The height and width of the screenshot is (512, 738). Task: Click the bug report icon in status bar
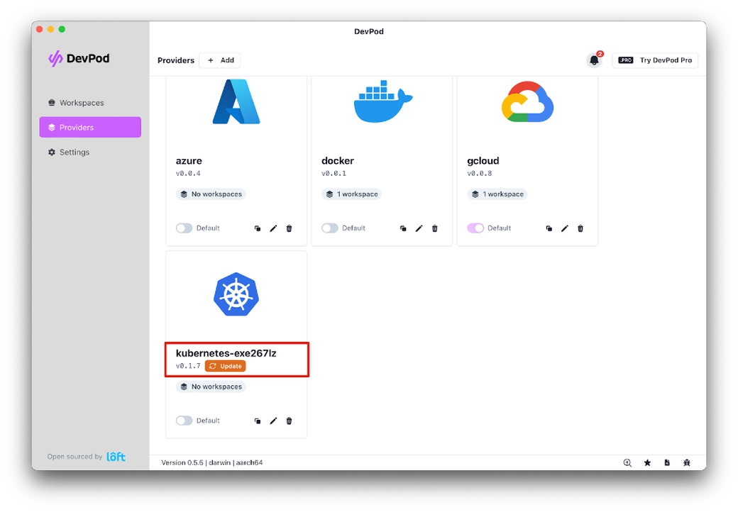click(687, 462)
